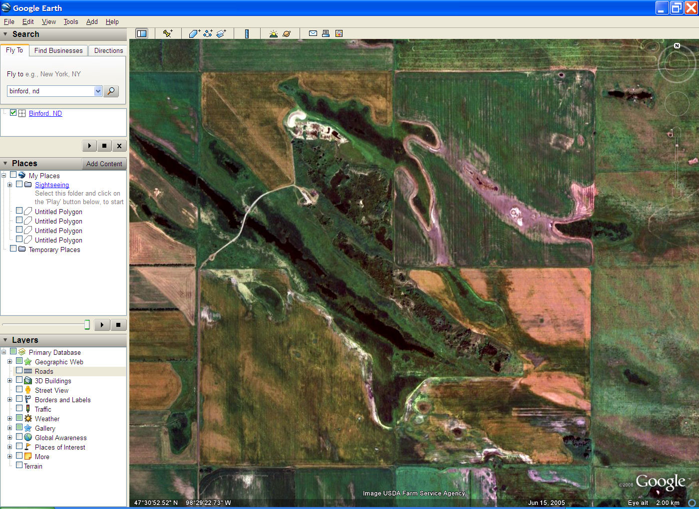Email this view with the envelope icon

313,33
